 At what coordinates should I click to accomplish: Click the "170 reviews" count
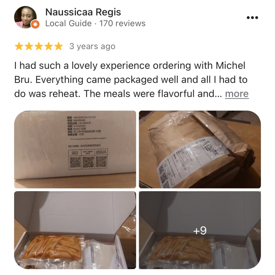tap(123, 23)
